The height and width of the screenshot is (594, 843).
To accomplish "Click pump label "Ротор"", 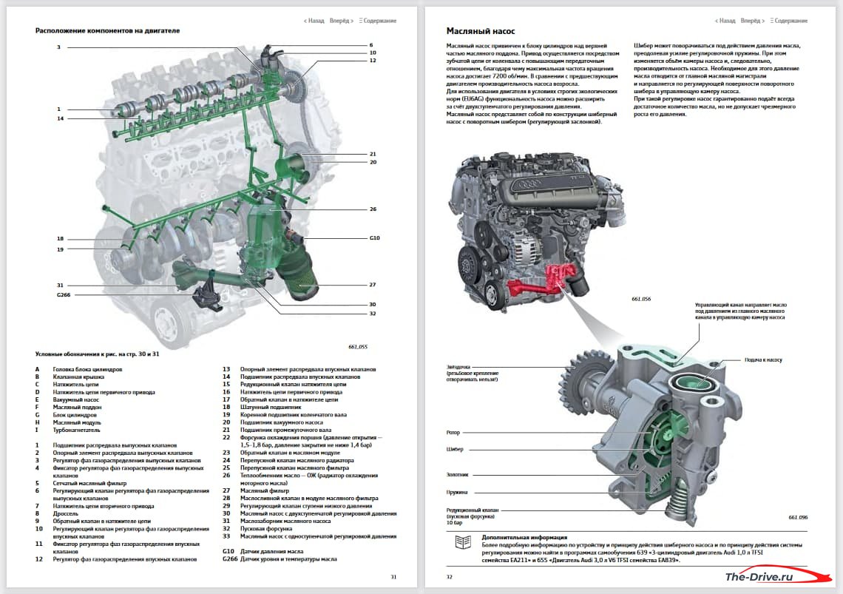I will point(453,433).
